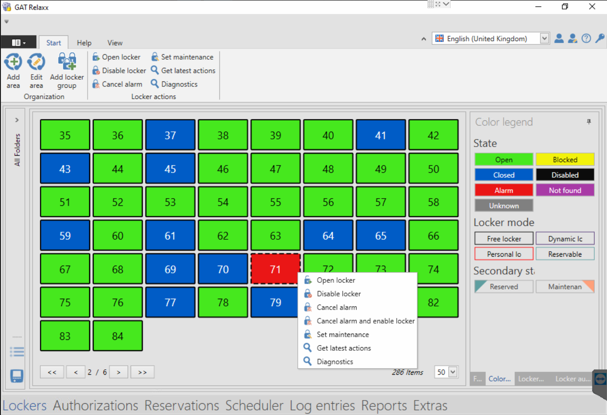Click the list view icon in left sidebar
607x415 pixels.
[17, 352]
